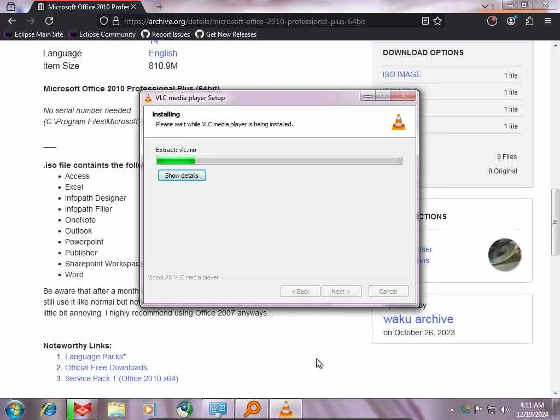Open the tracking protection shield icon
This screenshot has width=560, height=420.
point(103,21)
